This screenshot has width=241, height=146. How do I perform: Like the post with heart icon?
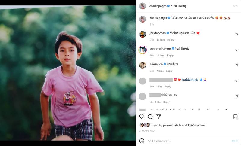tap(142, 117)
